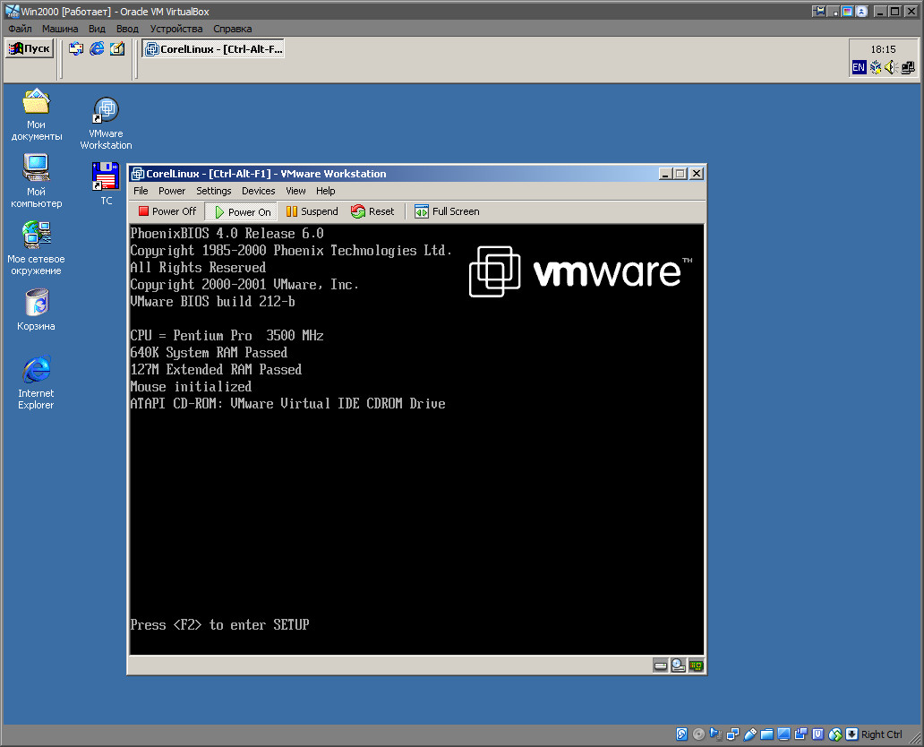
Task: Click VirtualBox display indicator in status bar
Action: [x=783, y=734]
